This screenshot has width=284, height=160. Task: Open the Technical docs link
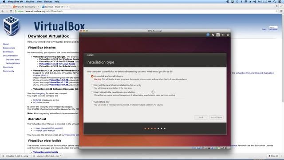12,63
